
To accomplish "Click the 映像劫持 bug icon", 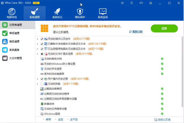I will click(42, 104).
